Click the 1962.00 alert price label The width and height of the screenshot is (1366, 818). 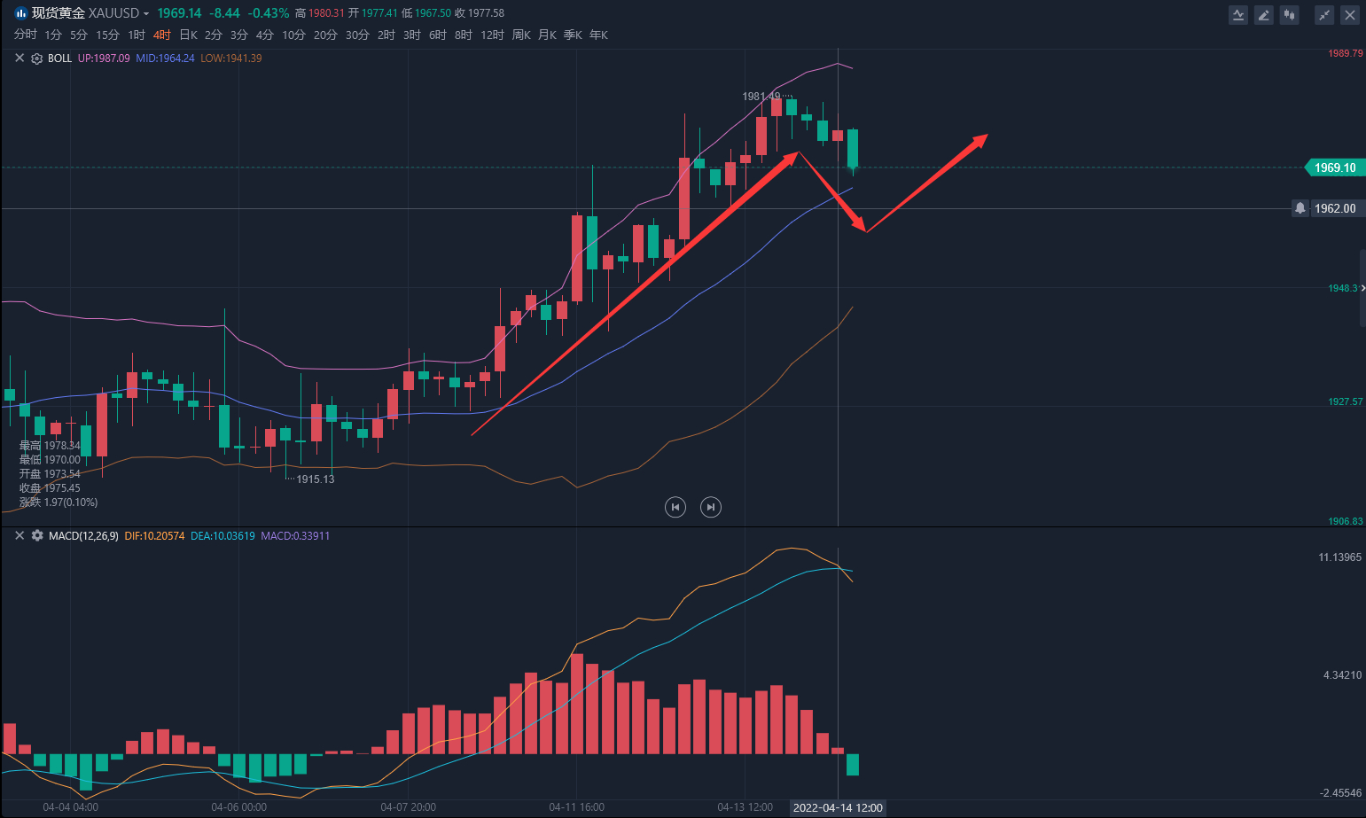1335,208
